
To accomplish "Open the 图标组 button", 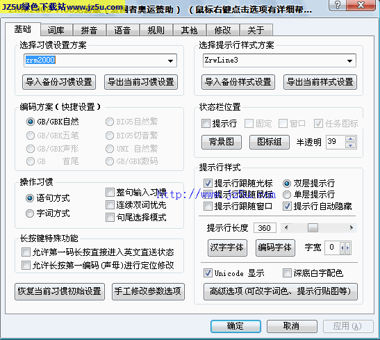I will click(270, 142).
